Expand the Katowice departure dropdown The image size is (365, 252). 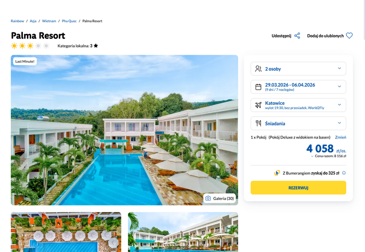tap(298, 105)
